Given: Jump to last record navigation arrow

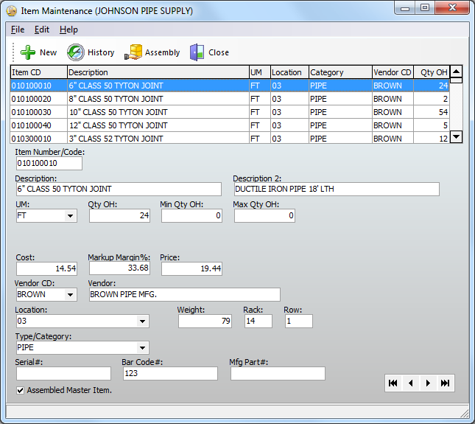Looking at the screenshot, I should click(x=445, y=383).
